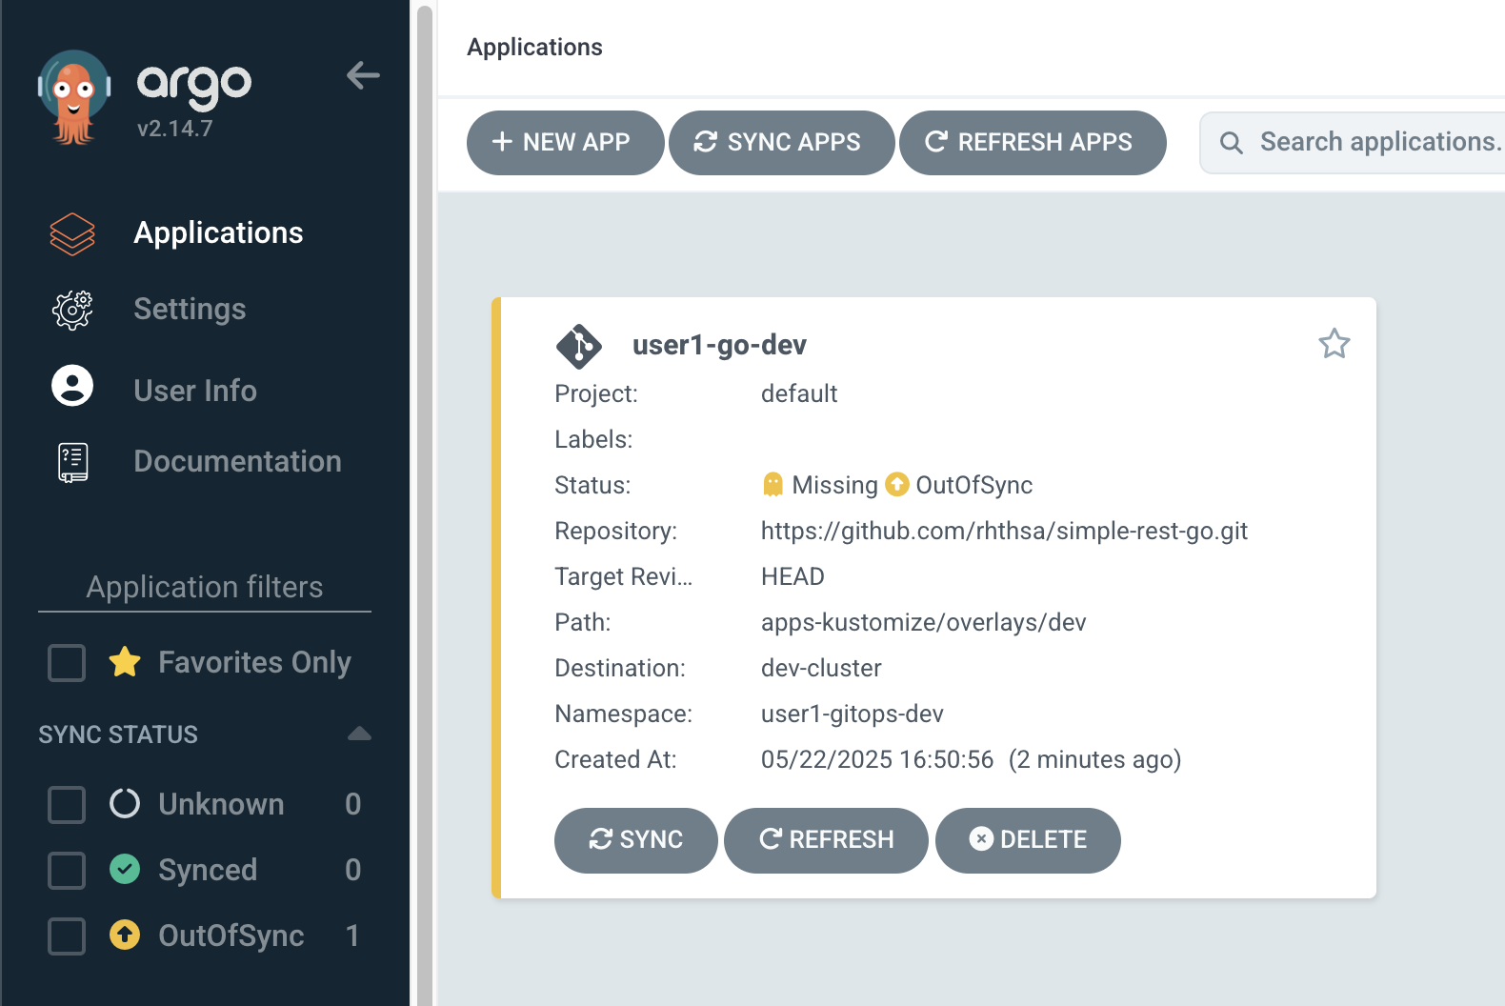The image size is (1505, 1006).
Task: Click the Argo octopus mascot logo
Action: tap(74, 97)
